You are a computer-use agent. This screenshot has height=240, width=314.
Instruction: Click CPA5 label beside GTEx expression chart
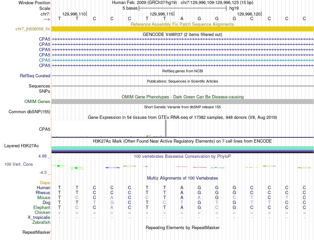pyautogui.click(x=45, y=129)
